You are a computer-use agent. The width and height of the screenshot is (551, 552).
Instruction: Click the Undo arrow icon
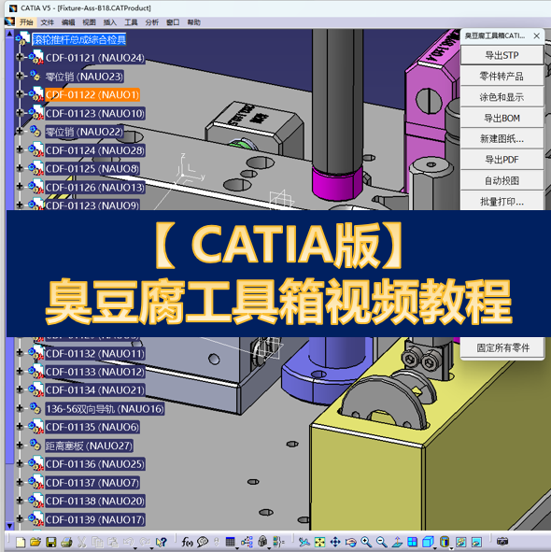128,542
